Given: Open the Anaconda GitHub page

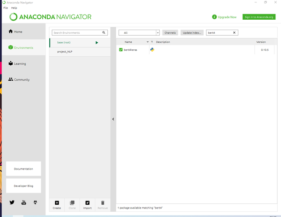Looking at the screenshot, I should (35, 202).
